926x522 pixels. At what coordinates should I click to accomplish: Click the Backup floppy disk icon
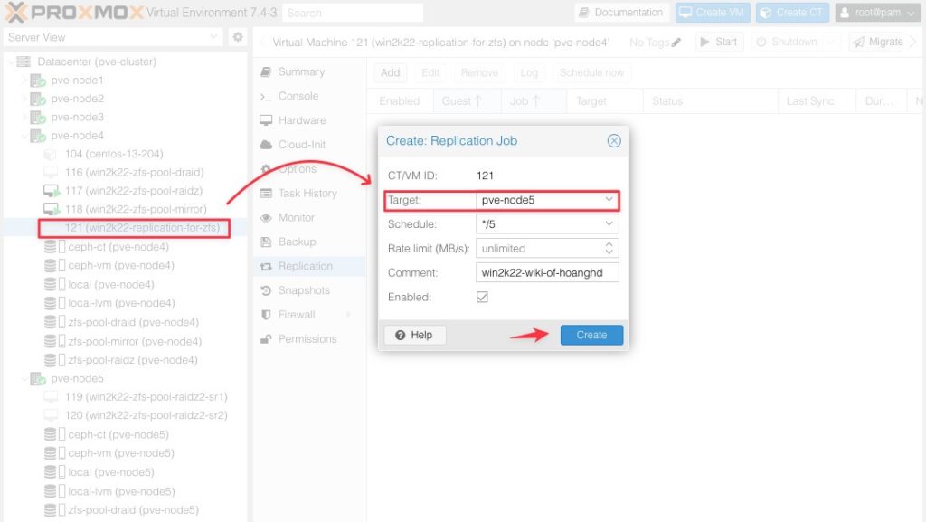(x=266, y=242)
